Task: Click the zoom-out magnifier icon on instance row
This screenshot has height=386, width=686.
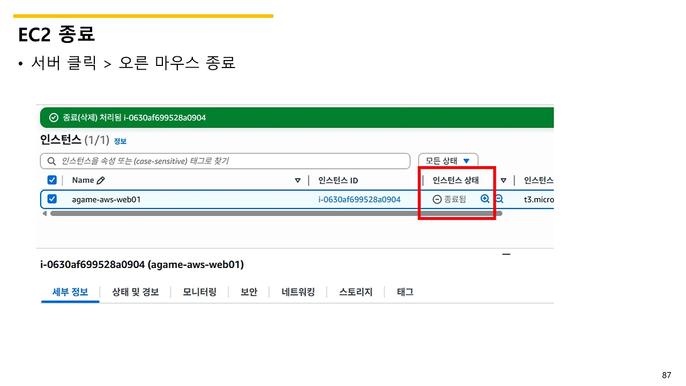Action: tap(498, 198)
